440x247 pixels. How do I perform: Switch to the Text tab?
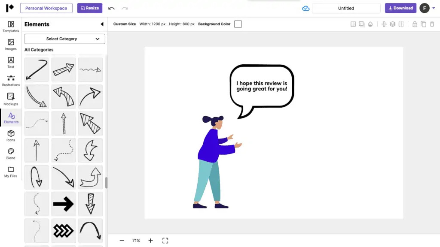click(x=11, y=63)
